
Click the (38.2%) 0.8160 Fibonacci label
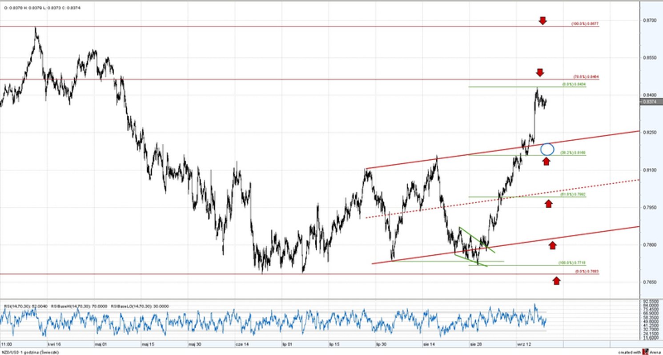(574, 152)
